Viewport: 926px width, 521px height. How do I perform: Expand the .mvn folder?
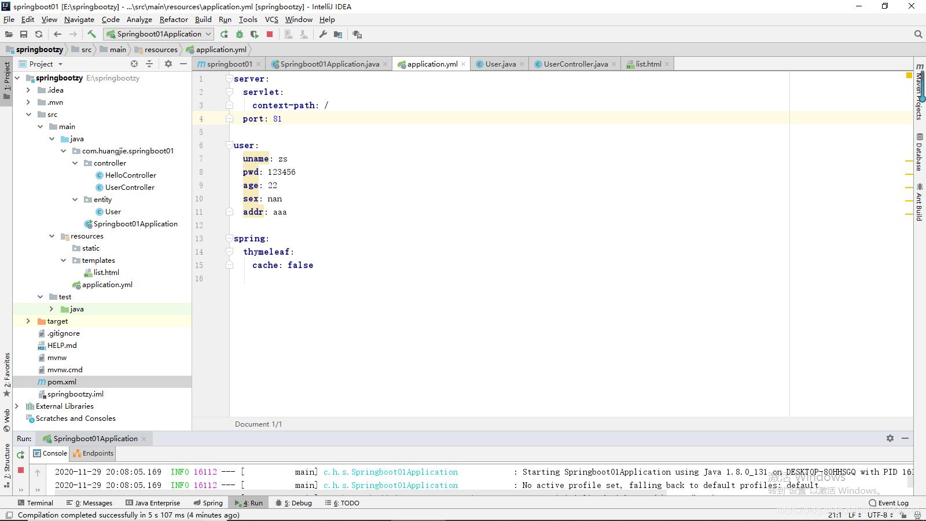(28, 102)
